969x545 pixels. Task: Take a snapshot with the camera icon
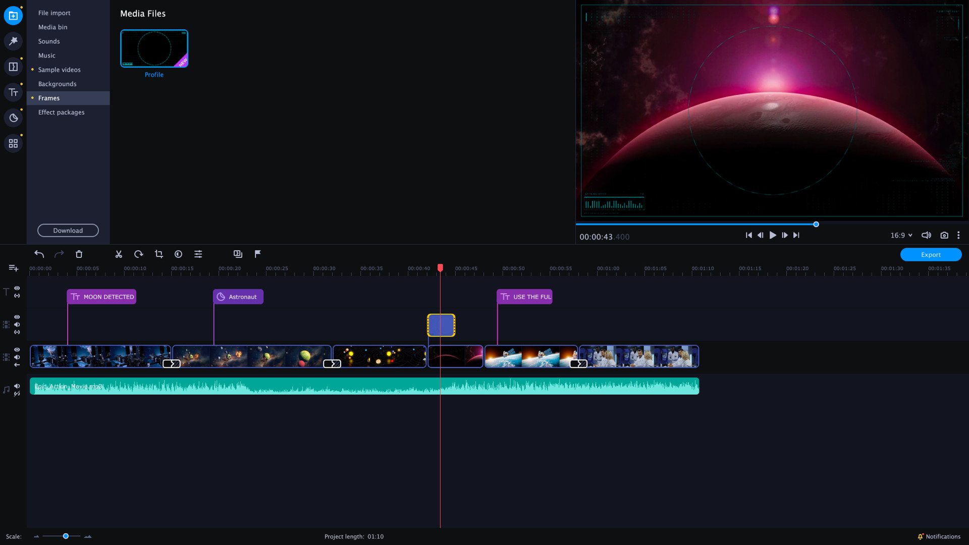(944, 235)
